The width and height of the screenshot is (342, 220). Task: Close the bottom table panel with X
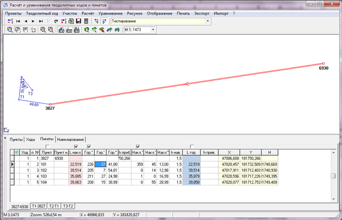click(x=5, y=138)
